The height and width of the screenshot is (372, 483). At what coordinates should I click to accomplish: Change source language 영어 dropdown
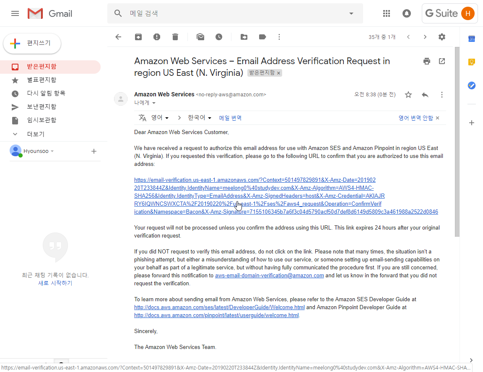click(160, 118)
